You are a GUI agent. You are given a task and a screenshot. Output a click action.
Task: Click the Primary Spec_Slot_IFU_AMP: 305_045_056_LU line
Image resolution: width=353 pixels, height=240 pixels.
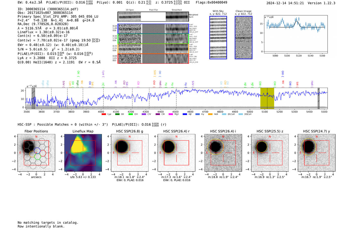[58, 17]
